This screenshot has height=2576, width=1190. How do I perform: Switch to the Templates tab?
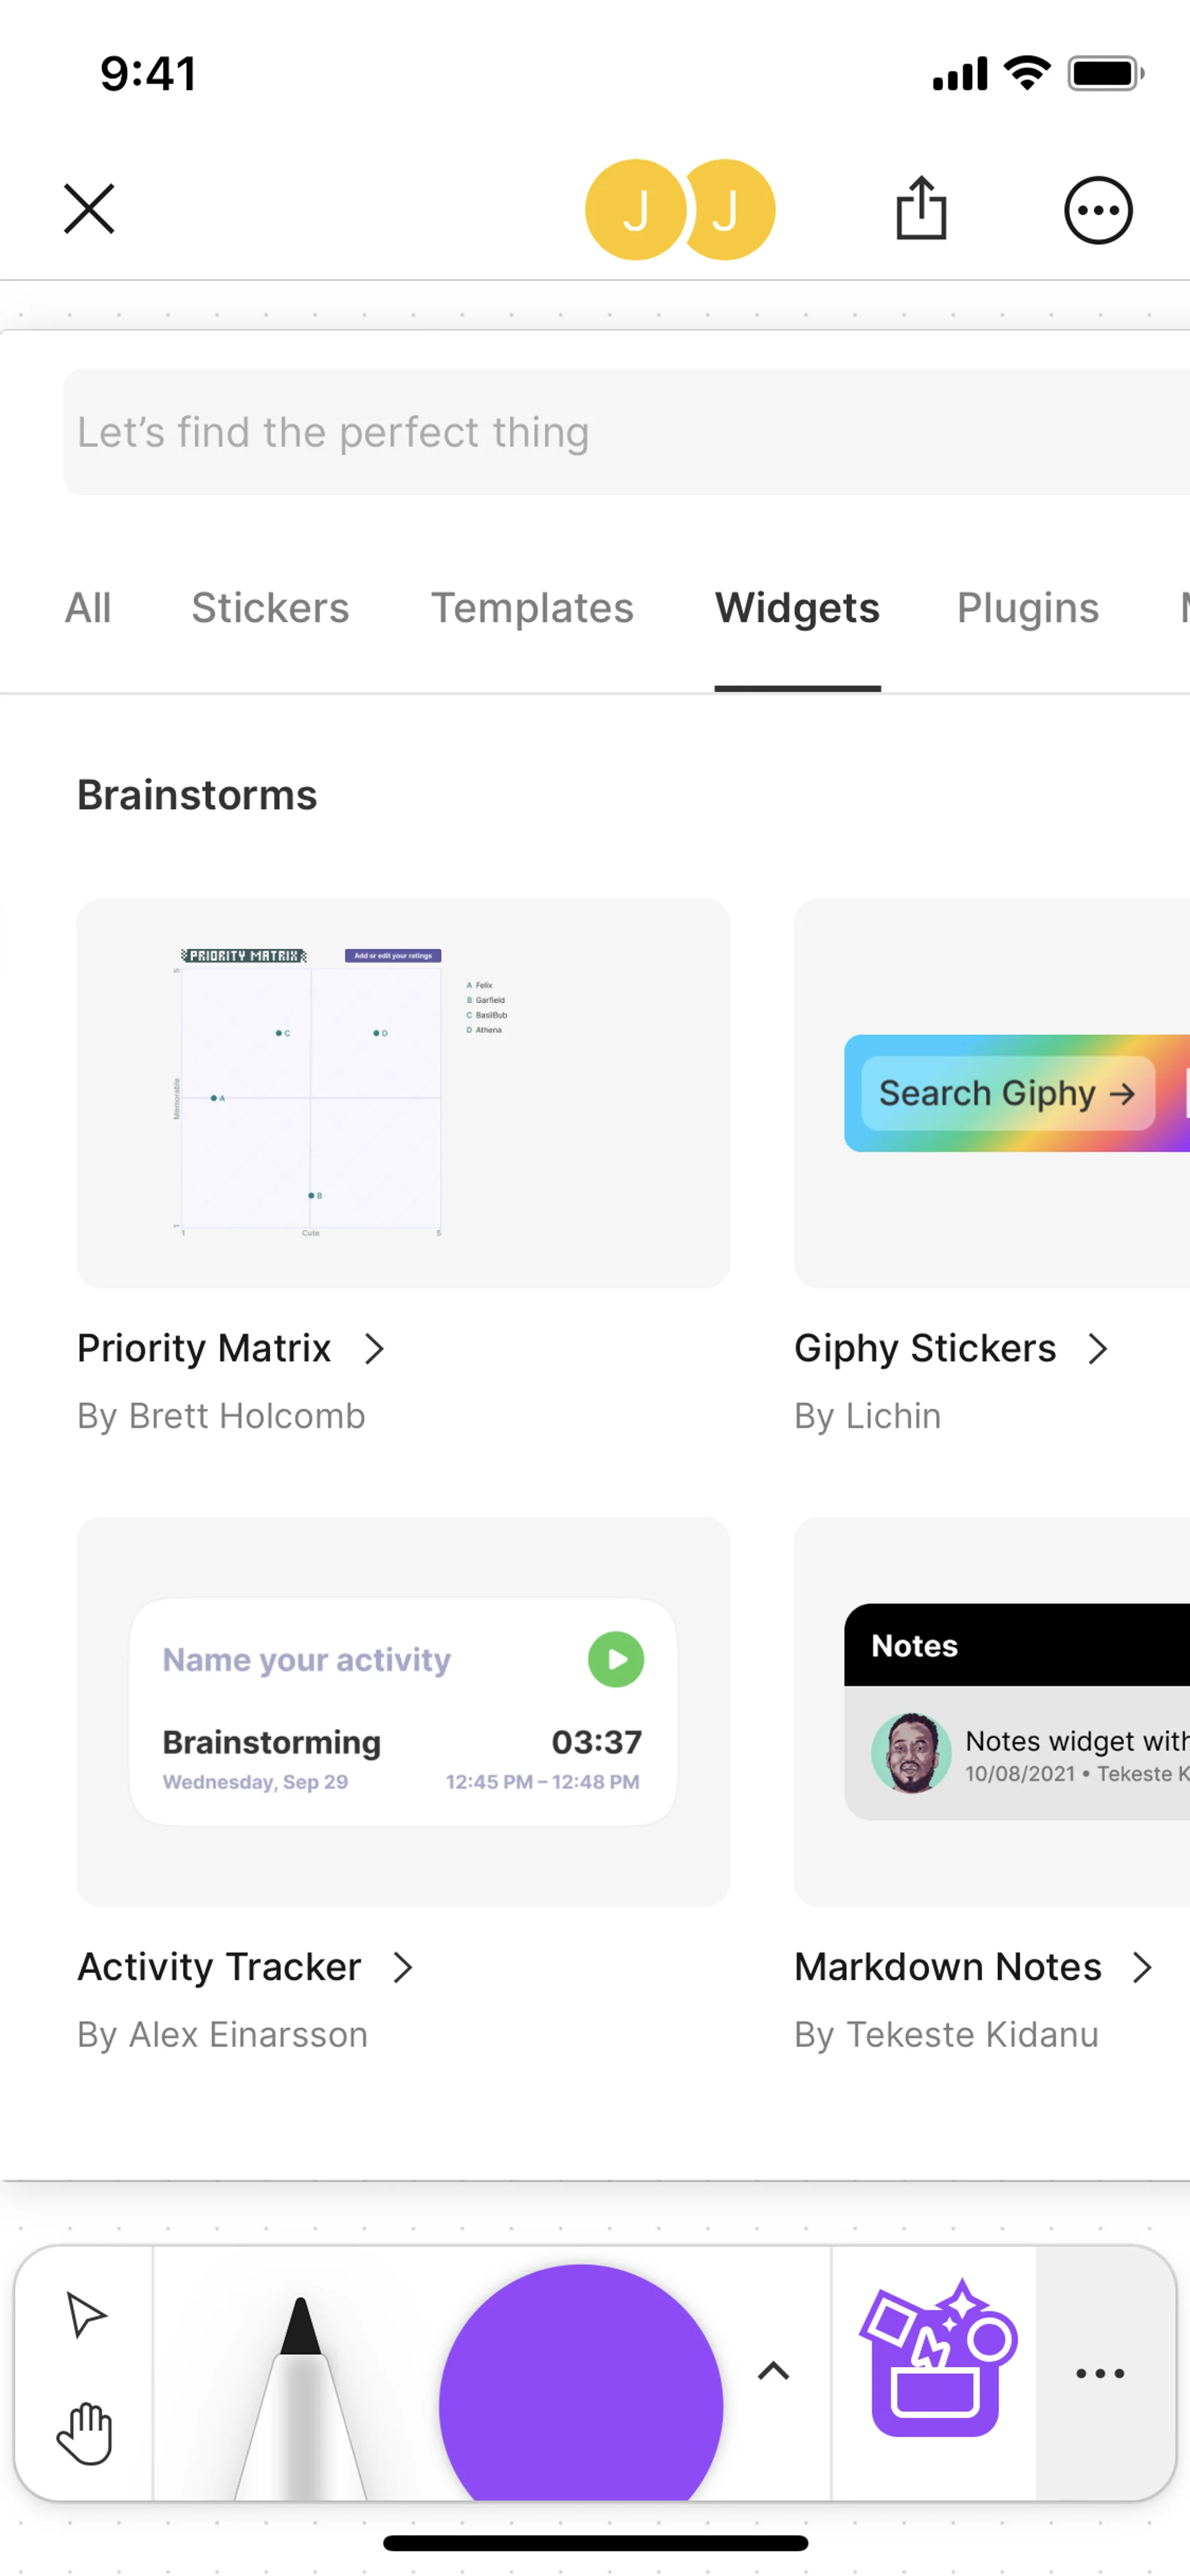coord(532,608)
